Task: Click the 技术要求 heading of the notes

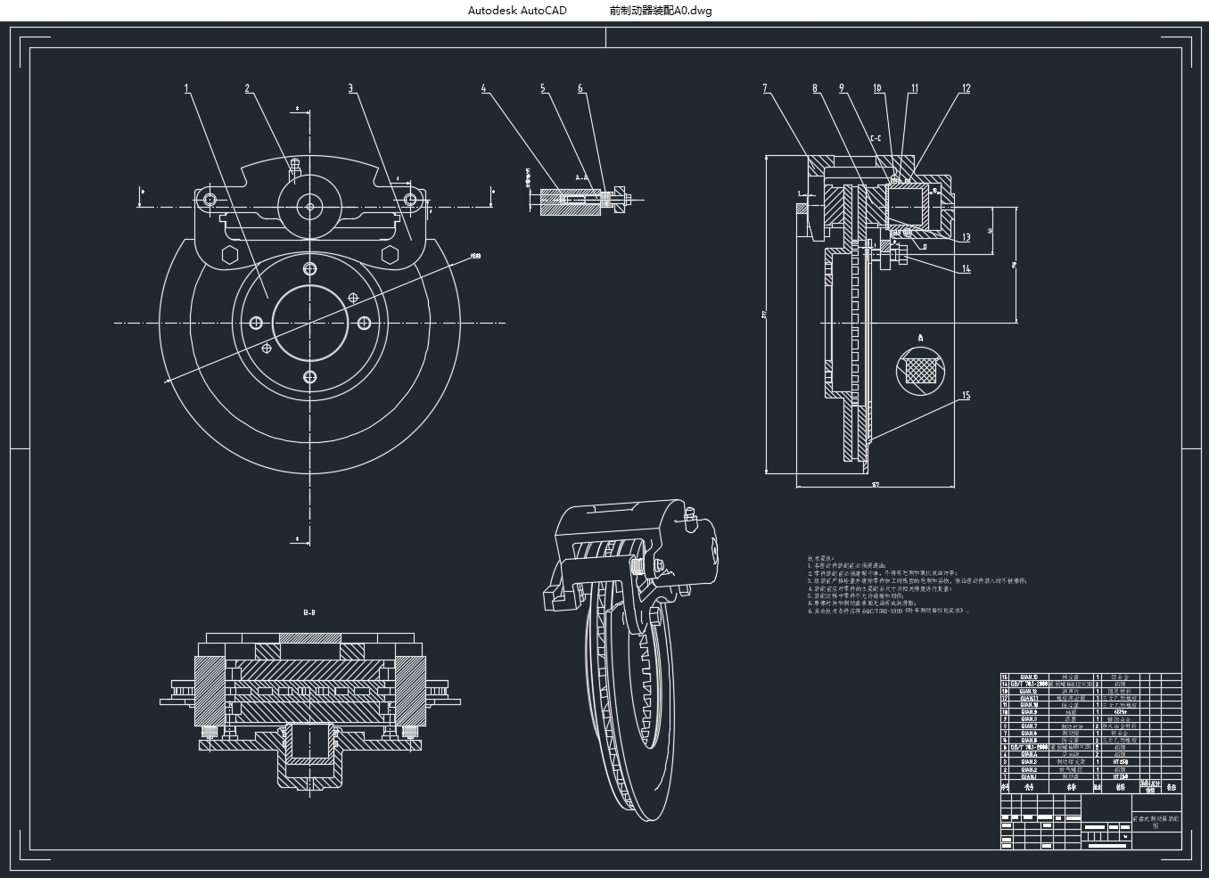Action: (x=819, y=558)
